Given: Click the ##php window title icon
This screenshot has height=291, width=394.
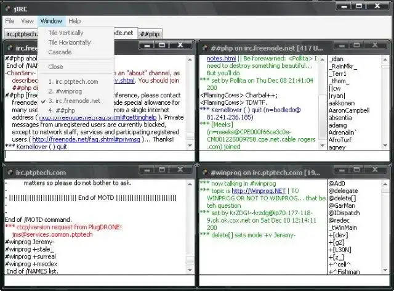Looking at the screenshot, I should point(205,48).
